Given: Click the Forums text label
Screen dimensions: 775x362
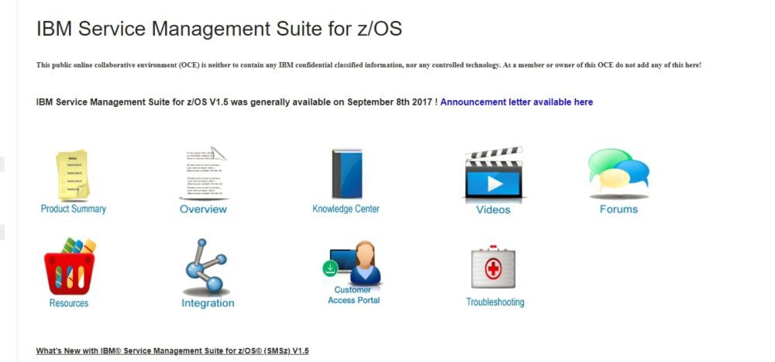Looking at the screenshot, I should point(618,209).
